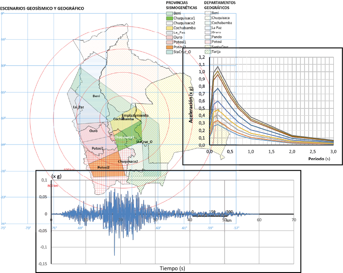Select the Chuquisaca2 label on the map
This screenshot has width=343, height=273.
pyautogui.click(x=128, y=161)
